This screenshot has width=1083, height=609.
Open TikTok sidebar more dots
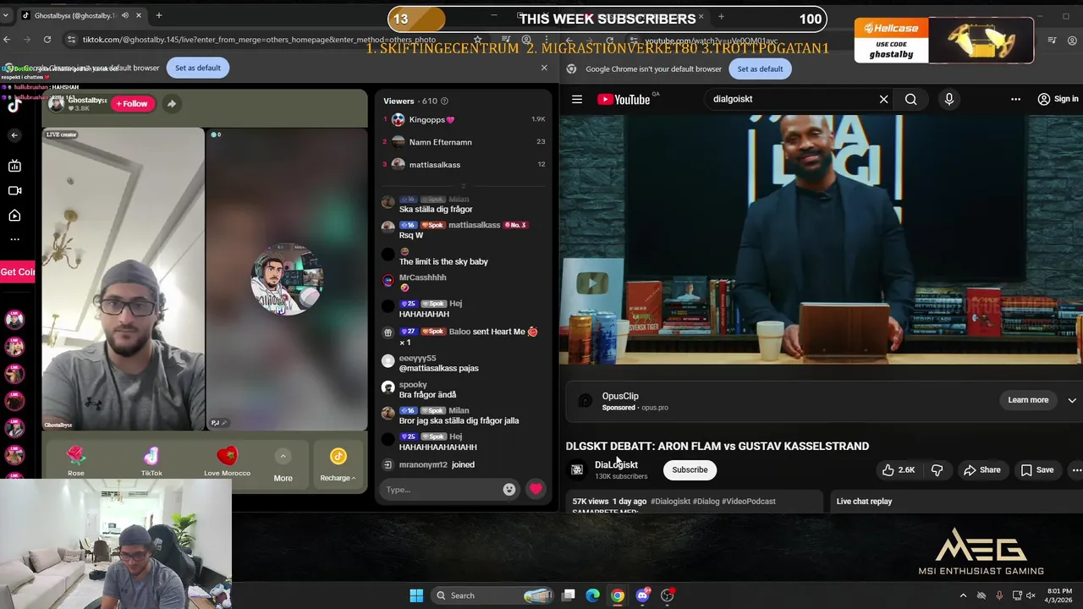tap(14, 239)
